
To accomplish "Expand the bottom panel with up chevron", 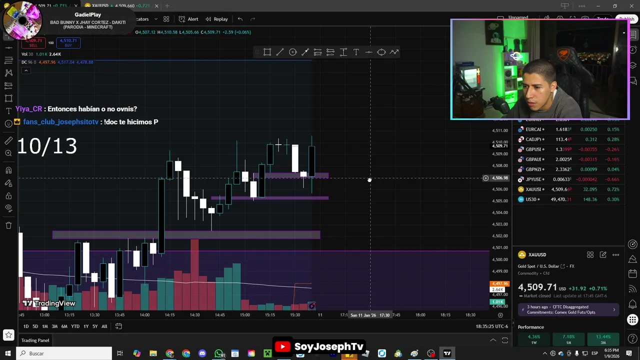I will pos(493,340).
